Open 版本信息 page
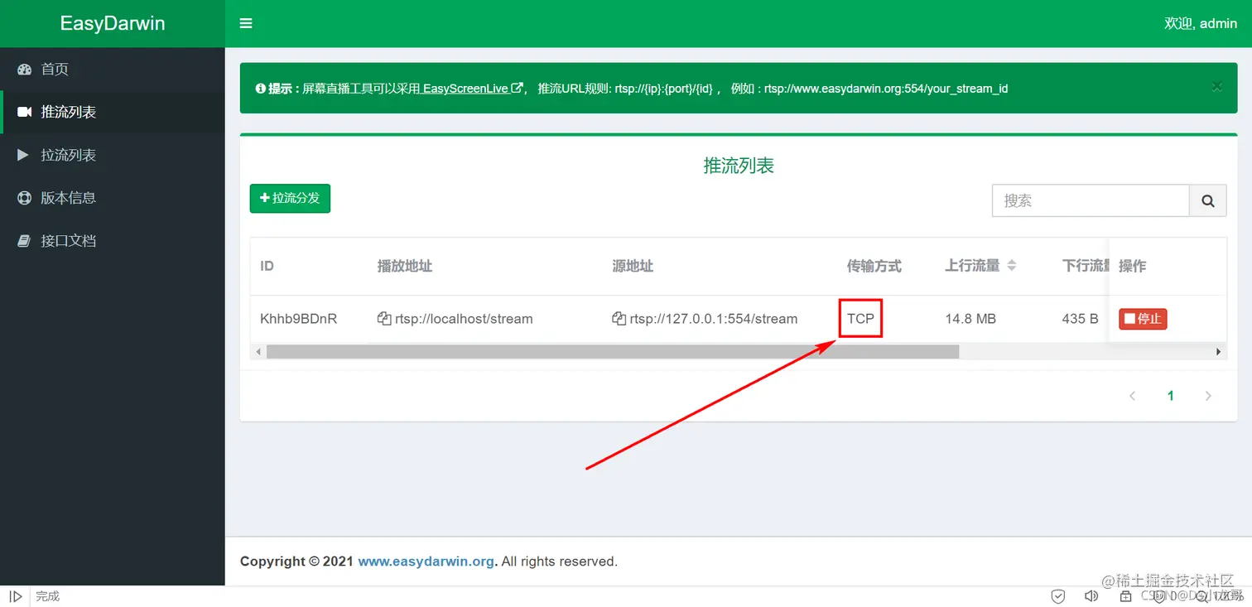This screenshot has width=1252, height=607. [113, 198]
